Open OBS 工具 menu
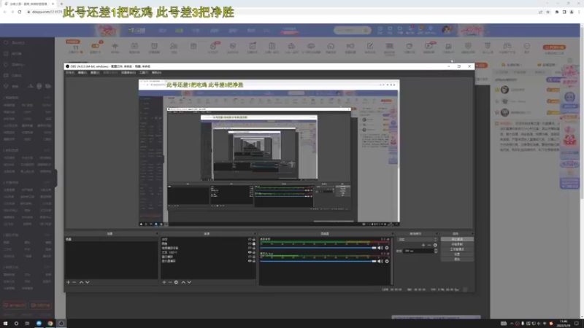The image size is (584, 328). (144, 72)
